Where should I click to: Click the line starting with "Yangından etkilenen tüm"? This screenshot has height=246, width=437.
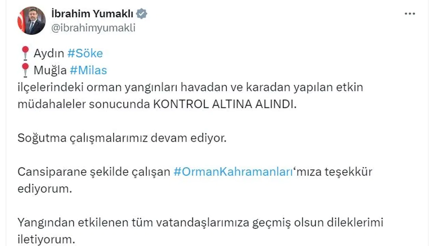tap(200, 223)
